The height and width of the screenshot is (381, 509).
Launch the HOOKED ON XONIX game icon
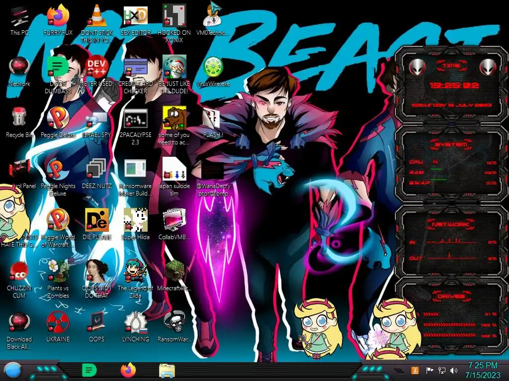click(174, 24)
